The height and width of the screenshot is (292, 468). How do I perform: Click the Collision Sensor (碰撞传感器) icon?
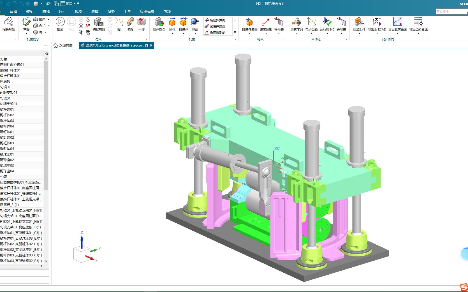pyautogui.click(x=249, y=22)
